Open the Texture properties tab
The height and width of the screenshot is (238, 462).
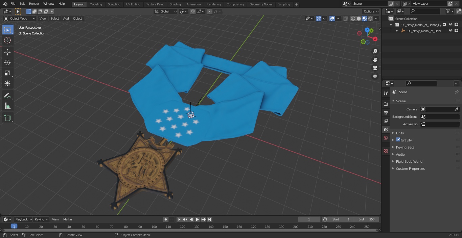(x=386, y=151)
